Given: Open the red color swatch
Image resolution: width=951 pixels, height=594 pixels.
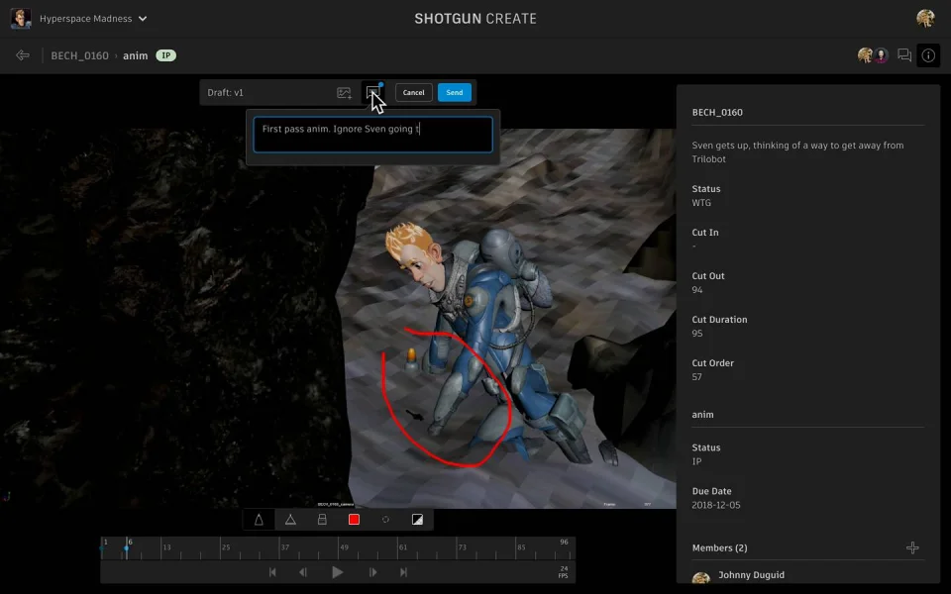Looking at the screenshot, I should pos(354,520).
